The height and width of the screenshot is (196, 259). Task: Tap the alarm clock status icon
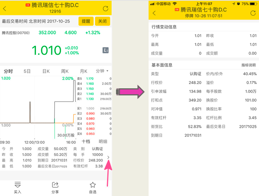click(238, 4)
